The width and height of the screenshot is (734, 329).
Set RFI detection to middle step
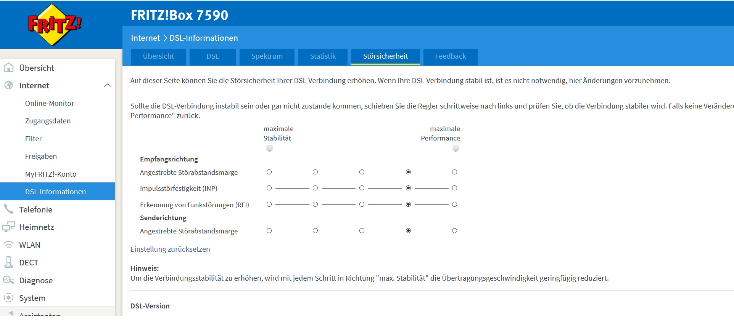(x=362, y=204)
